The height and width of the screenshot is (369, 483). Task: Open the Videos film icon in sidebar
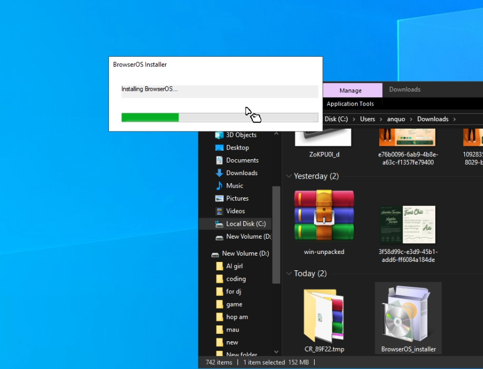click(x=219, y=211)
